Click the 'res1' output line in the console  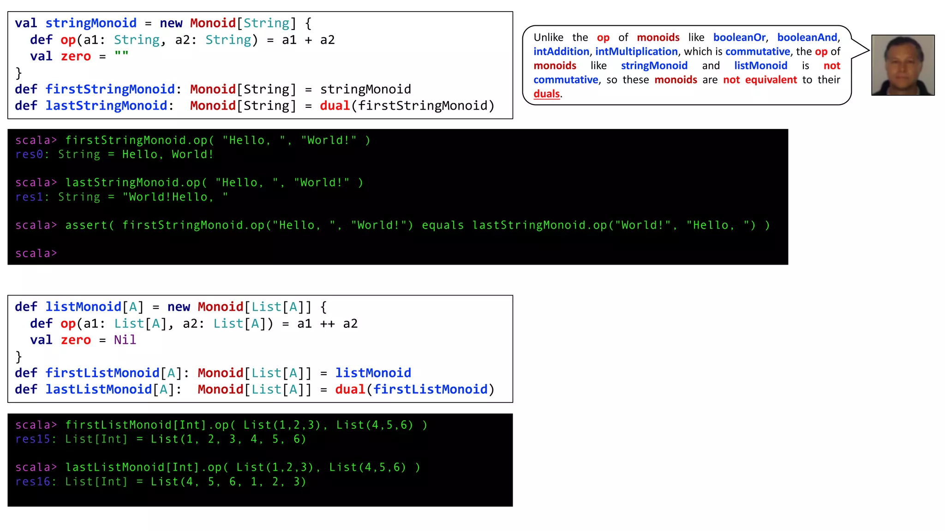tap(122, 197)
